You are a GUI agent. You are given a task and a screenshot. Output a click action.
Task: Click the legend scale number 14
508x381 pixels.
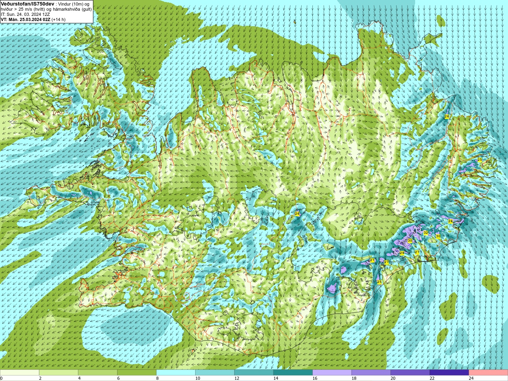tap(276, 378)
